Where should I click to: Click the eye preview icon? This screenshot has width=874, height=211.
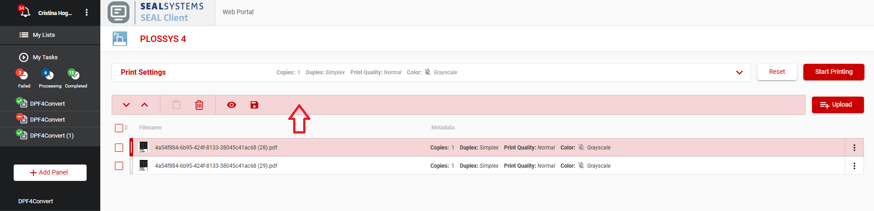(232, 105)
